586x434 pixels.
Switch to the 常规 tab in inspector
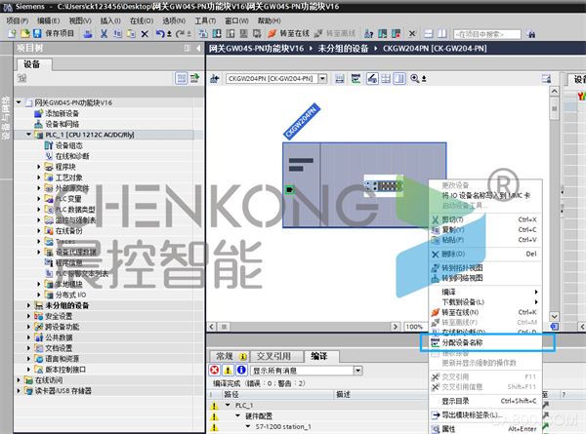click(x=226, y=357)
